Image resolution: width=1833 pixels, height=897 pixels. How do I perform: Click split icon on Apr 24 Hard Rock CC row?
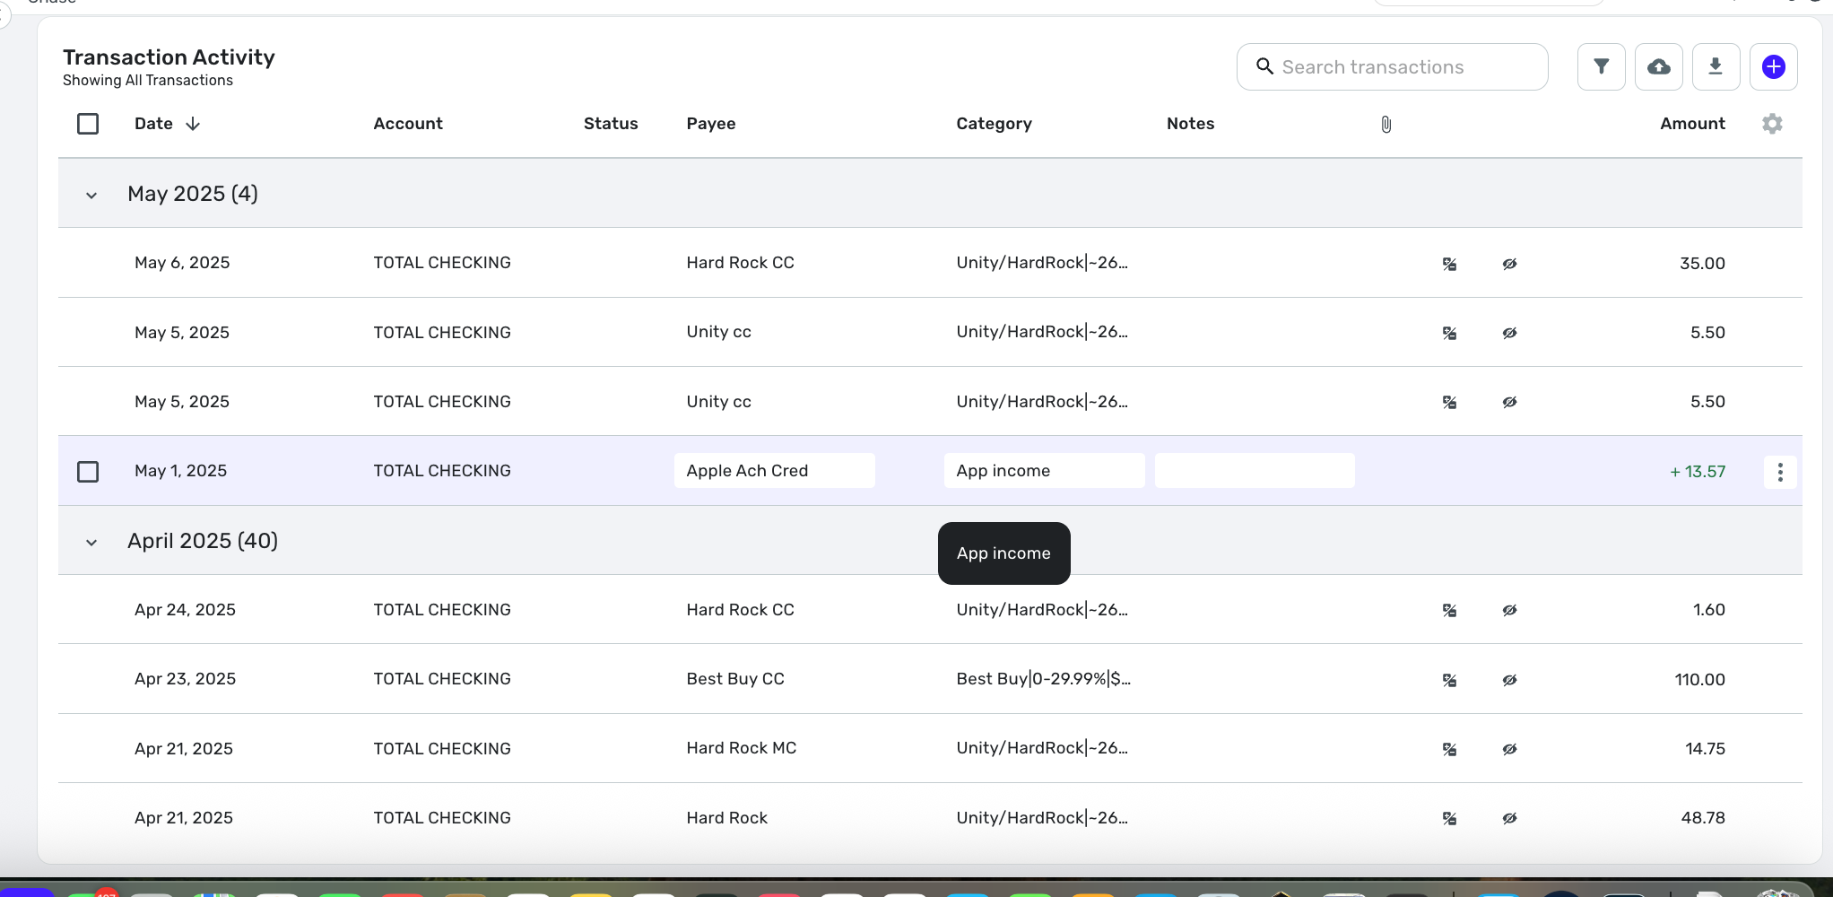pyautogui.click(x=1449, y=610)
